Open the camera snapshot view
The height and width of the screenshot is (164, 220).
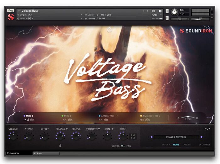153,11
